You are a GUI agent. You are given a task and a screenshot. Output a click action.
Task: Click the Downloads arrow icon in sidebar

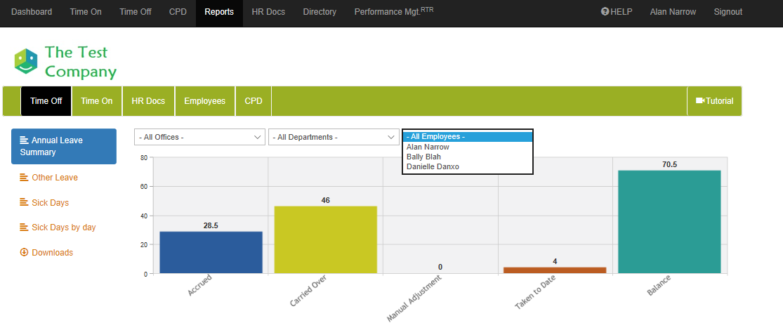coord(24,252)
